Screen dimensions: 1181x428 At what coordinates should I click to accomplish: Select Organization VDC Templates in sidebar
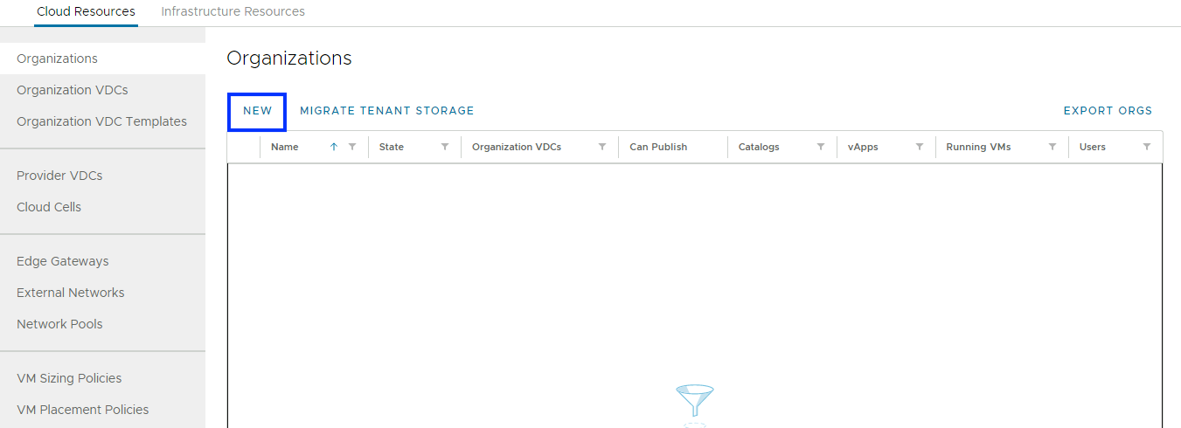(x=101, y=121)
